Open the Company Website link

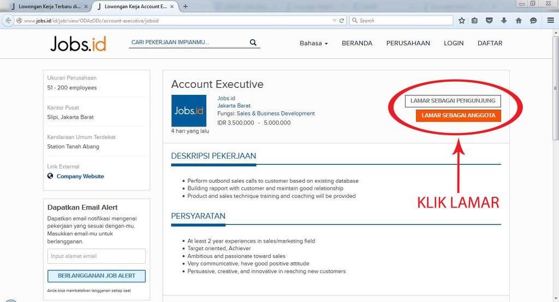[80, 176]
